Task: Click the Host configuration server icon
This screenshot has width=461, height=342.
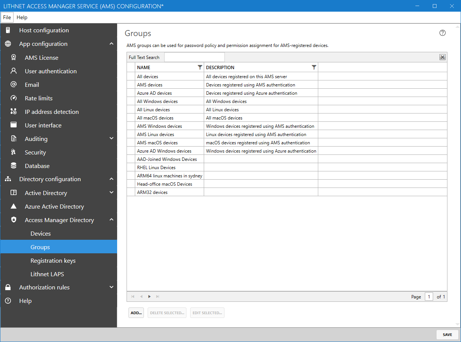Action: pos(8,30)
